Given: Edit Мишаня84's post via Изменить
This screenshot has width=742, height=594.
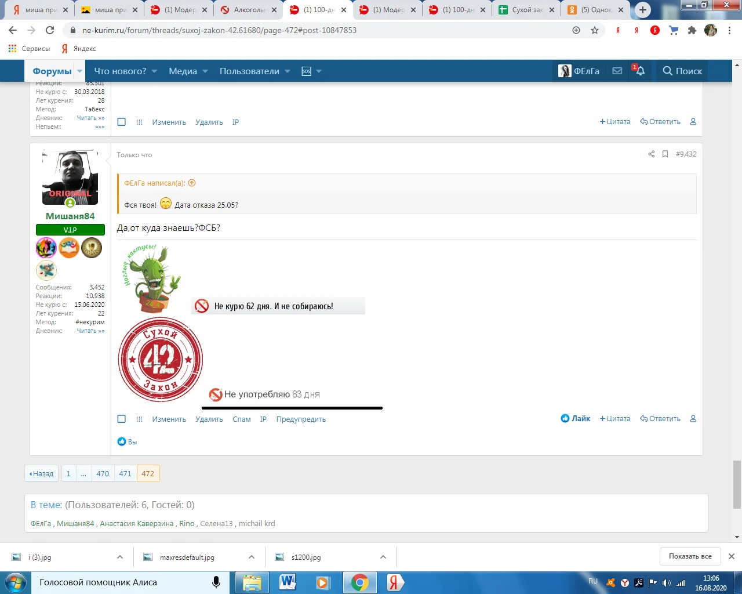Looking at the screenshot, I should tap(169, 419).
